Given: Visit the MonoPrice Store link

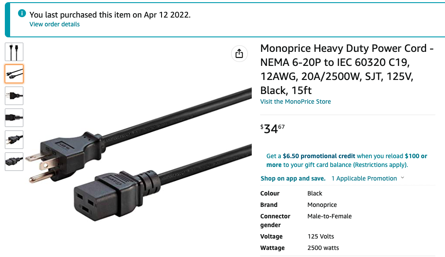Looking at the screenshot, I should click(x=295, y=101).
